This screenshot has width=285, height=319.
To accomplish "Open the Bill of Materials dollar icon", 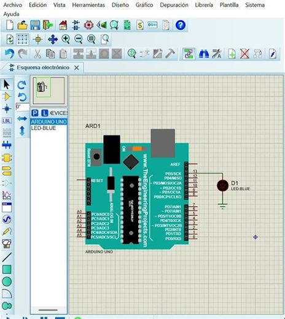I will [140, 25].
